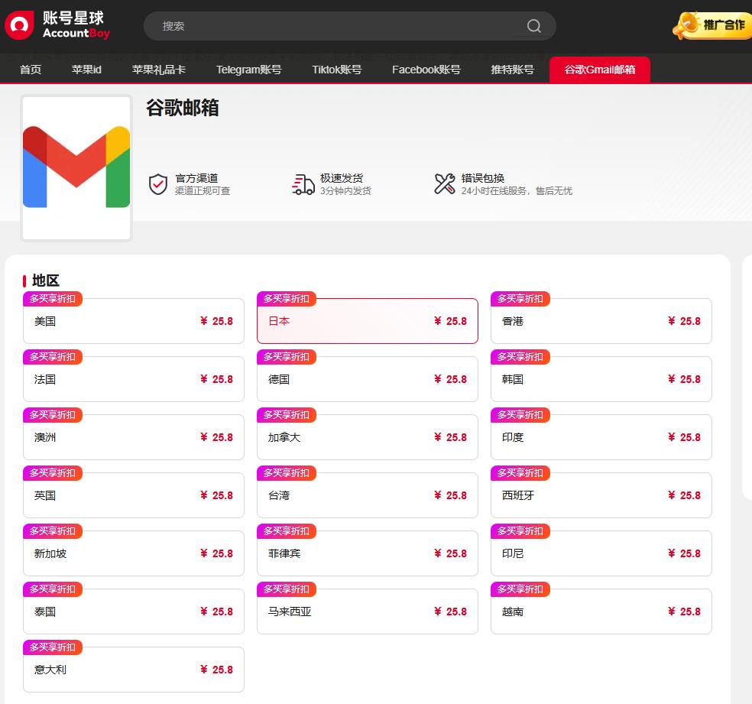Click the truck 极速发货 icon
The image size is (752, 704).
coord(303,184)
